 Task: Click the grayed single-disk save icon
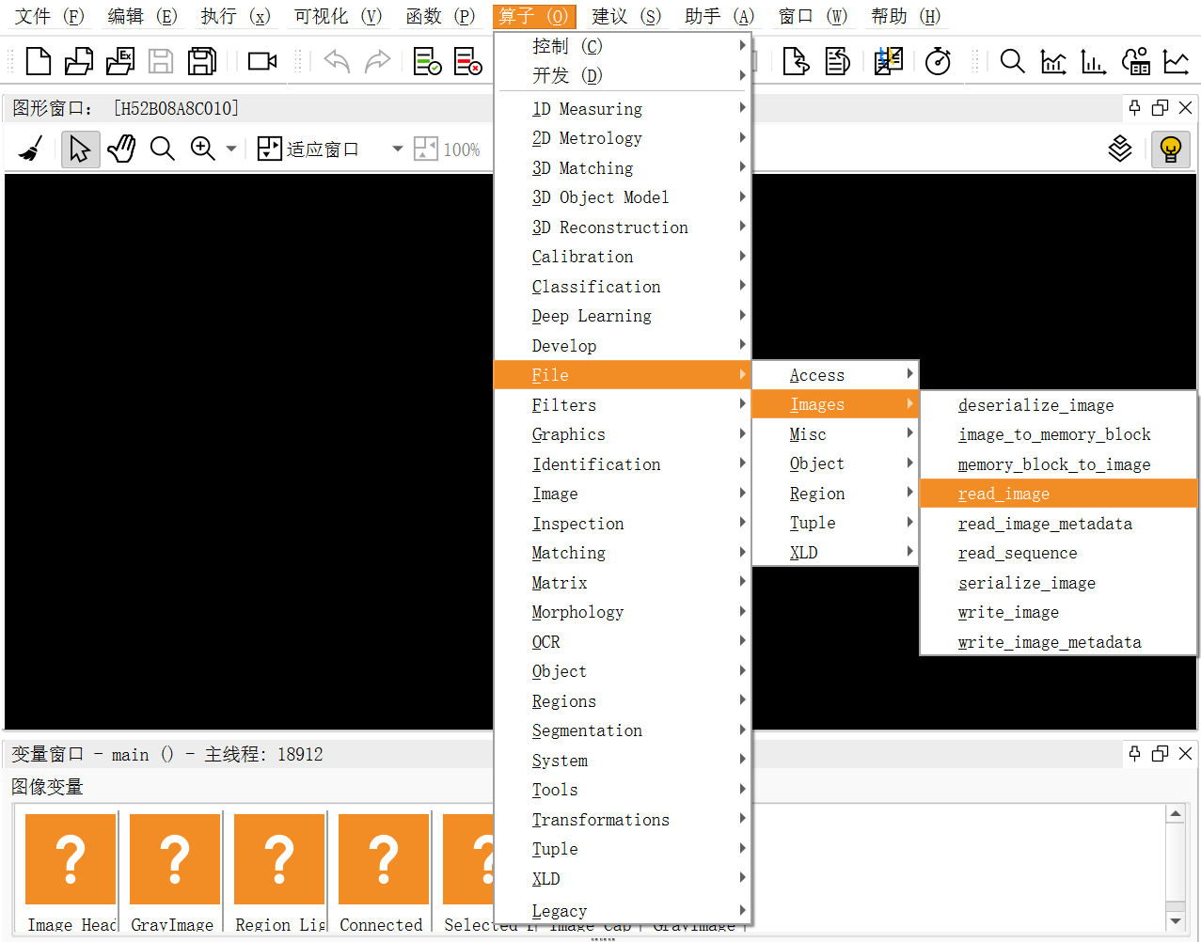[x=161, y=61]
